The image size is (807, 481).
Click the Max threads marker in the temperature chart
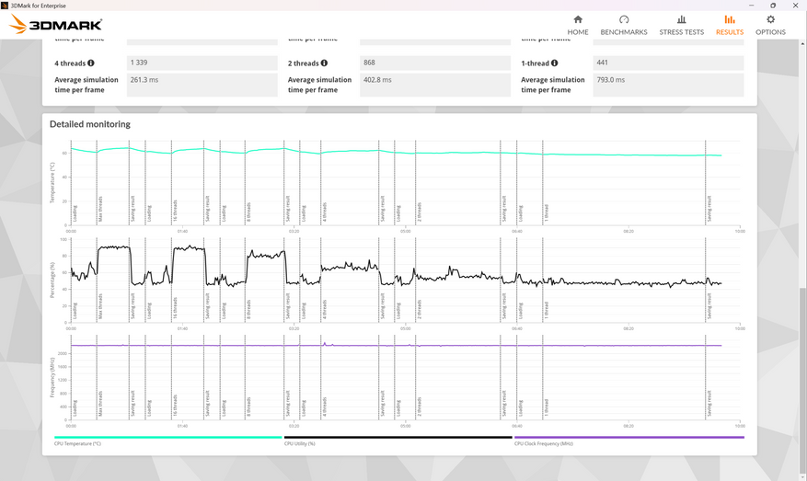[101, 207]
